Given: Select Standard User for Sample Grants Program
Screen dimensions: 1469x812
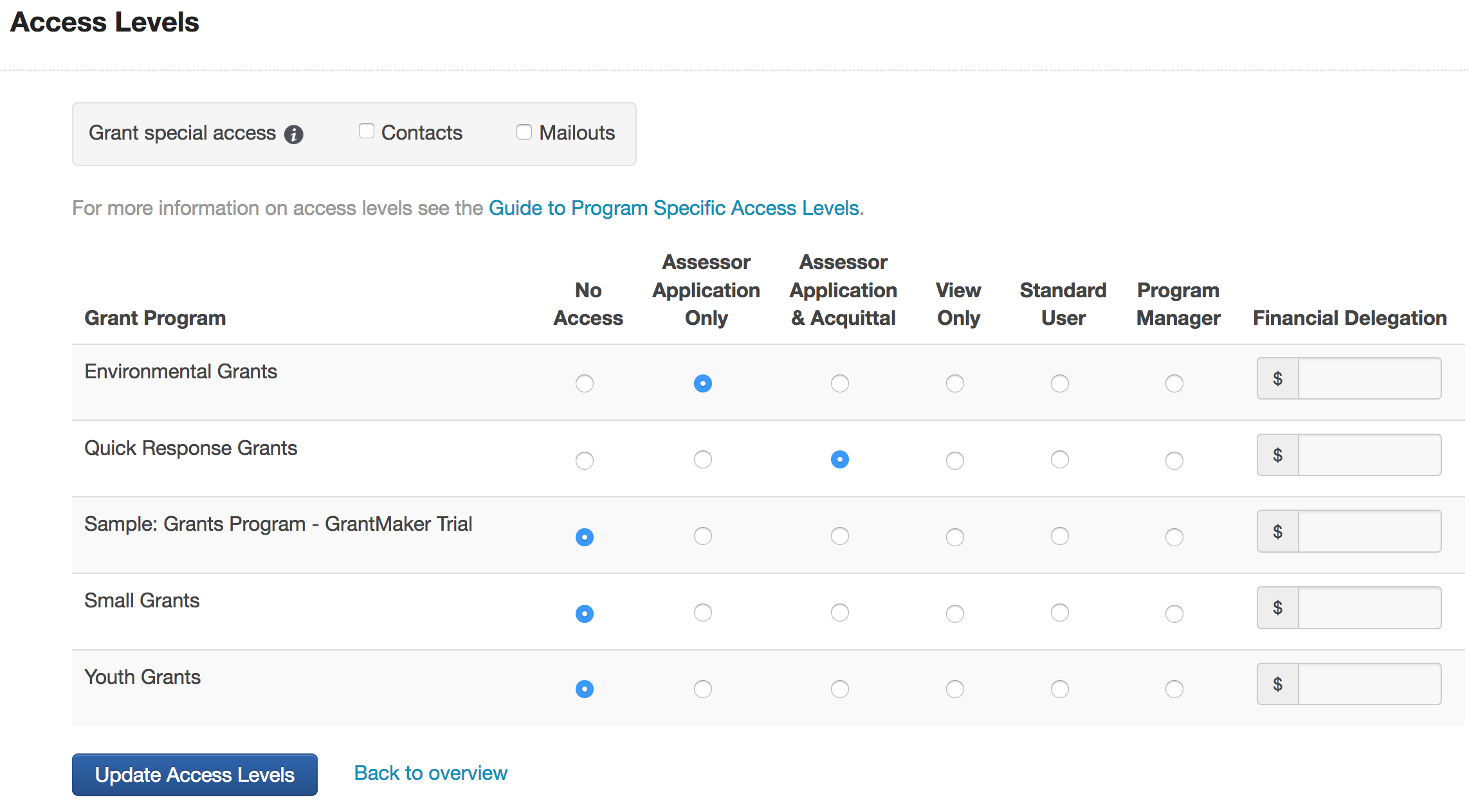Looking at the screenshot, I should pos(1060,536).
